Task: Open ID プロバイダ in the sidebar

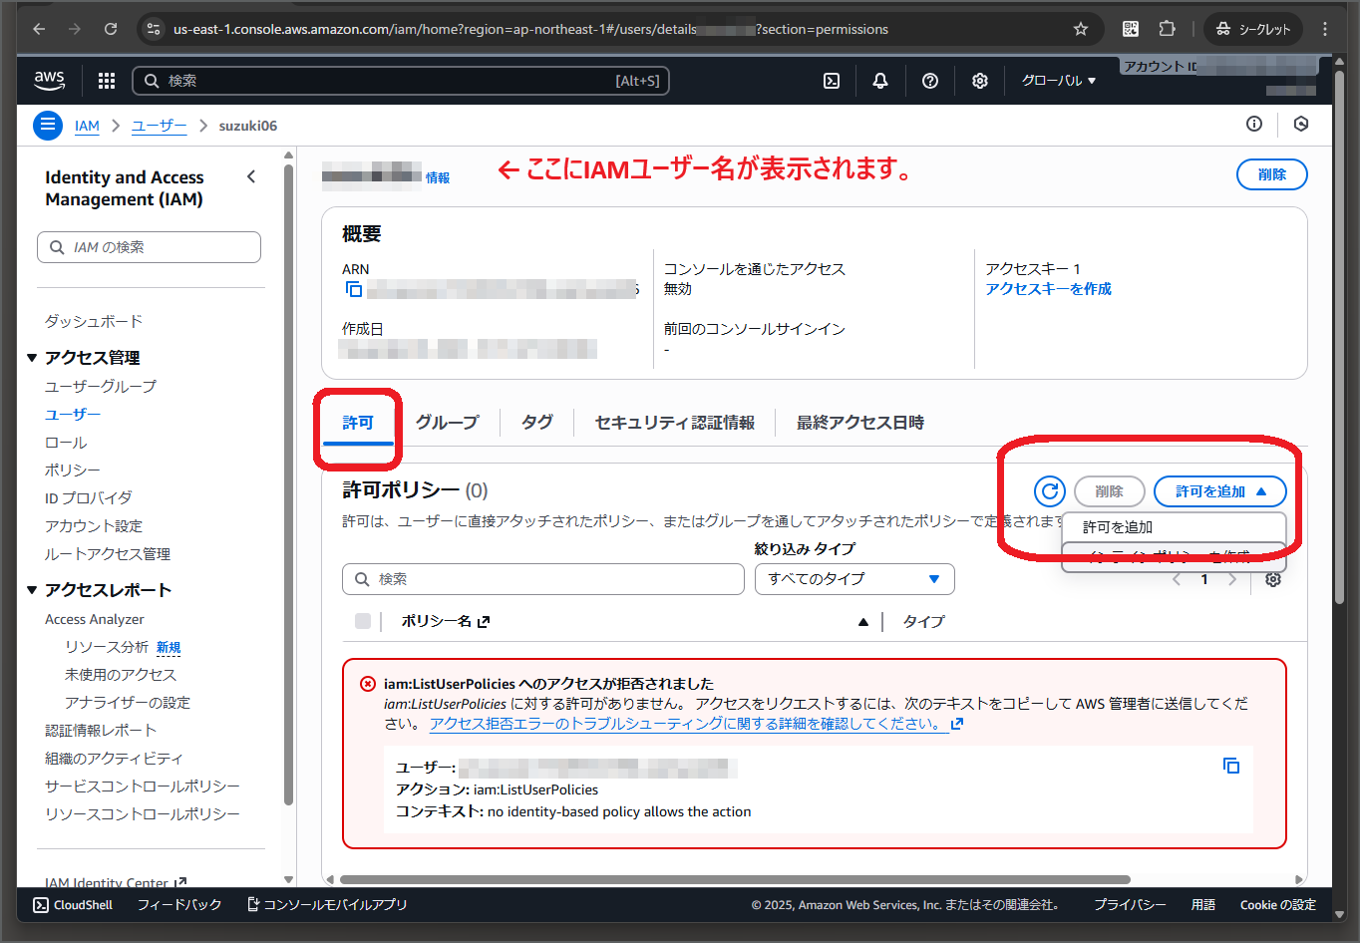Action: (x=89, y=498)
